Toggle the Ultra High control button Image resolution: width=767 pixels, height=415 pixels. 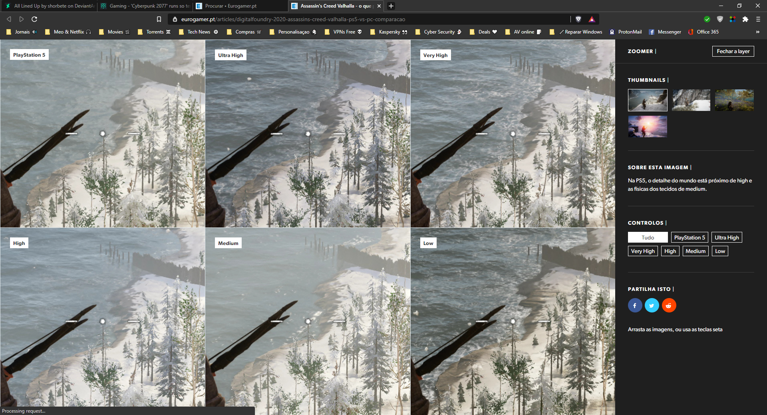727,237
